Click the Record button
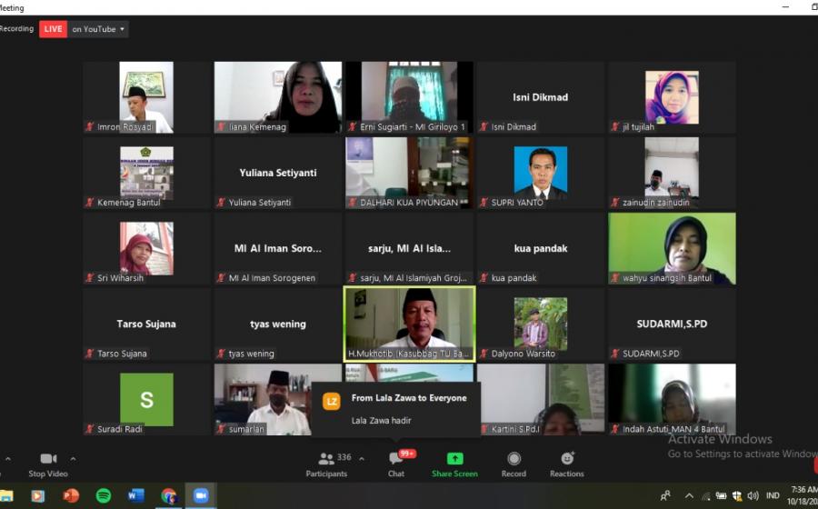818x509 pixels. coord(514,464)
